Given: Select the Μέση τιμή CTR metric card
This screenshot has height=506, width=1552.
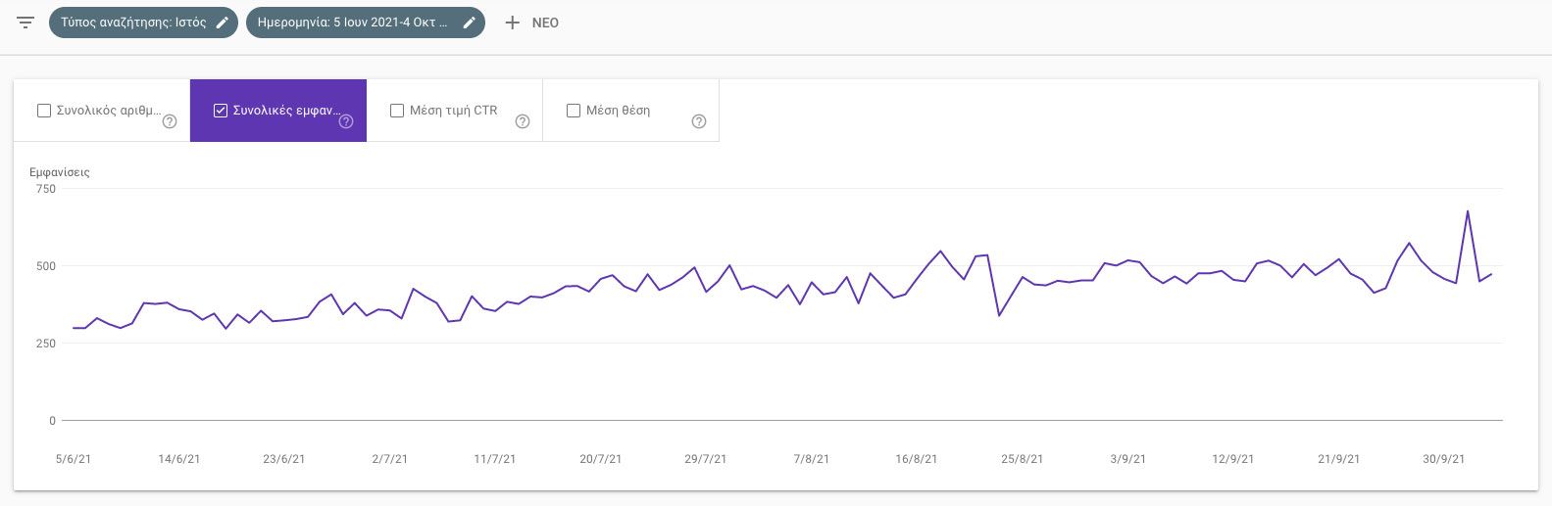Looking at the screenshot, I should 454,111.
